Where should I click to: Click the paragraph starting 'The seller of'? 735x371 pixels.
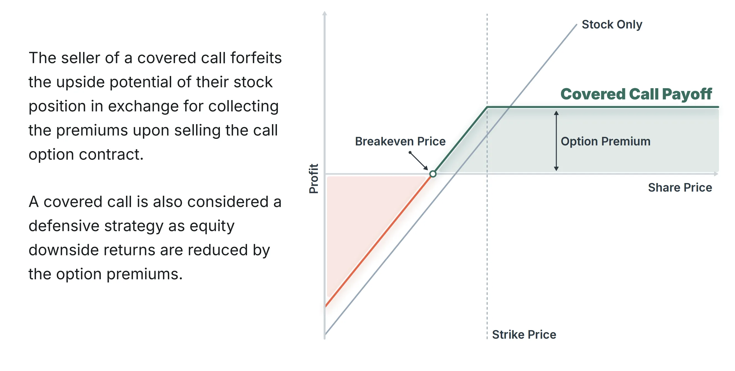click(155, 106)
